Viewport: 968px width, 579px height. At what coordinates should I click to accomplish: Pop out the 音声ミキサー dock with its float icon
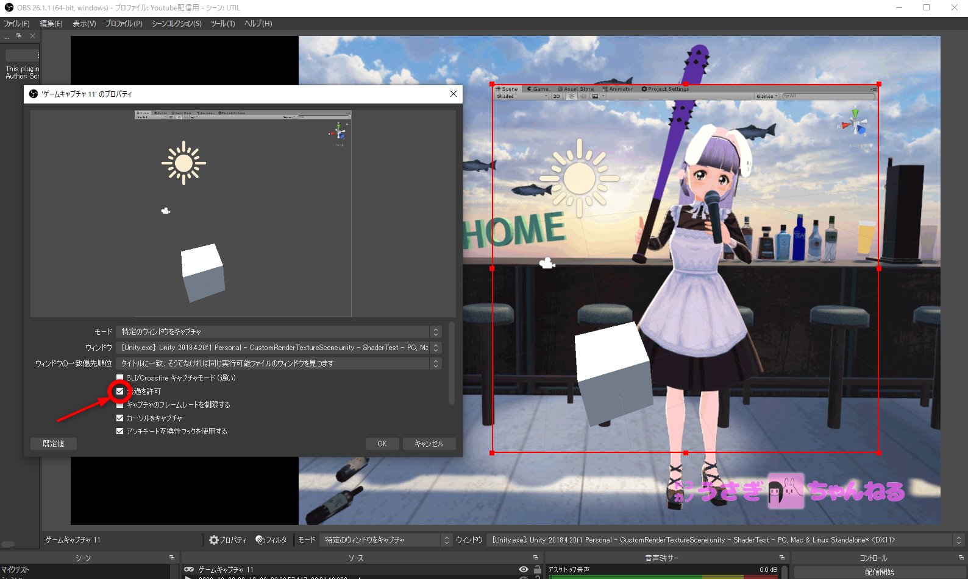(x=781, y=558)
